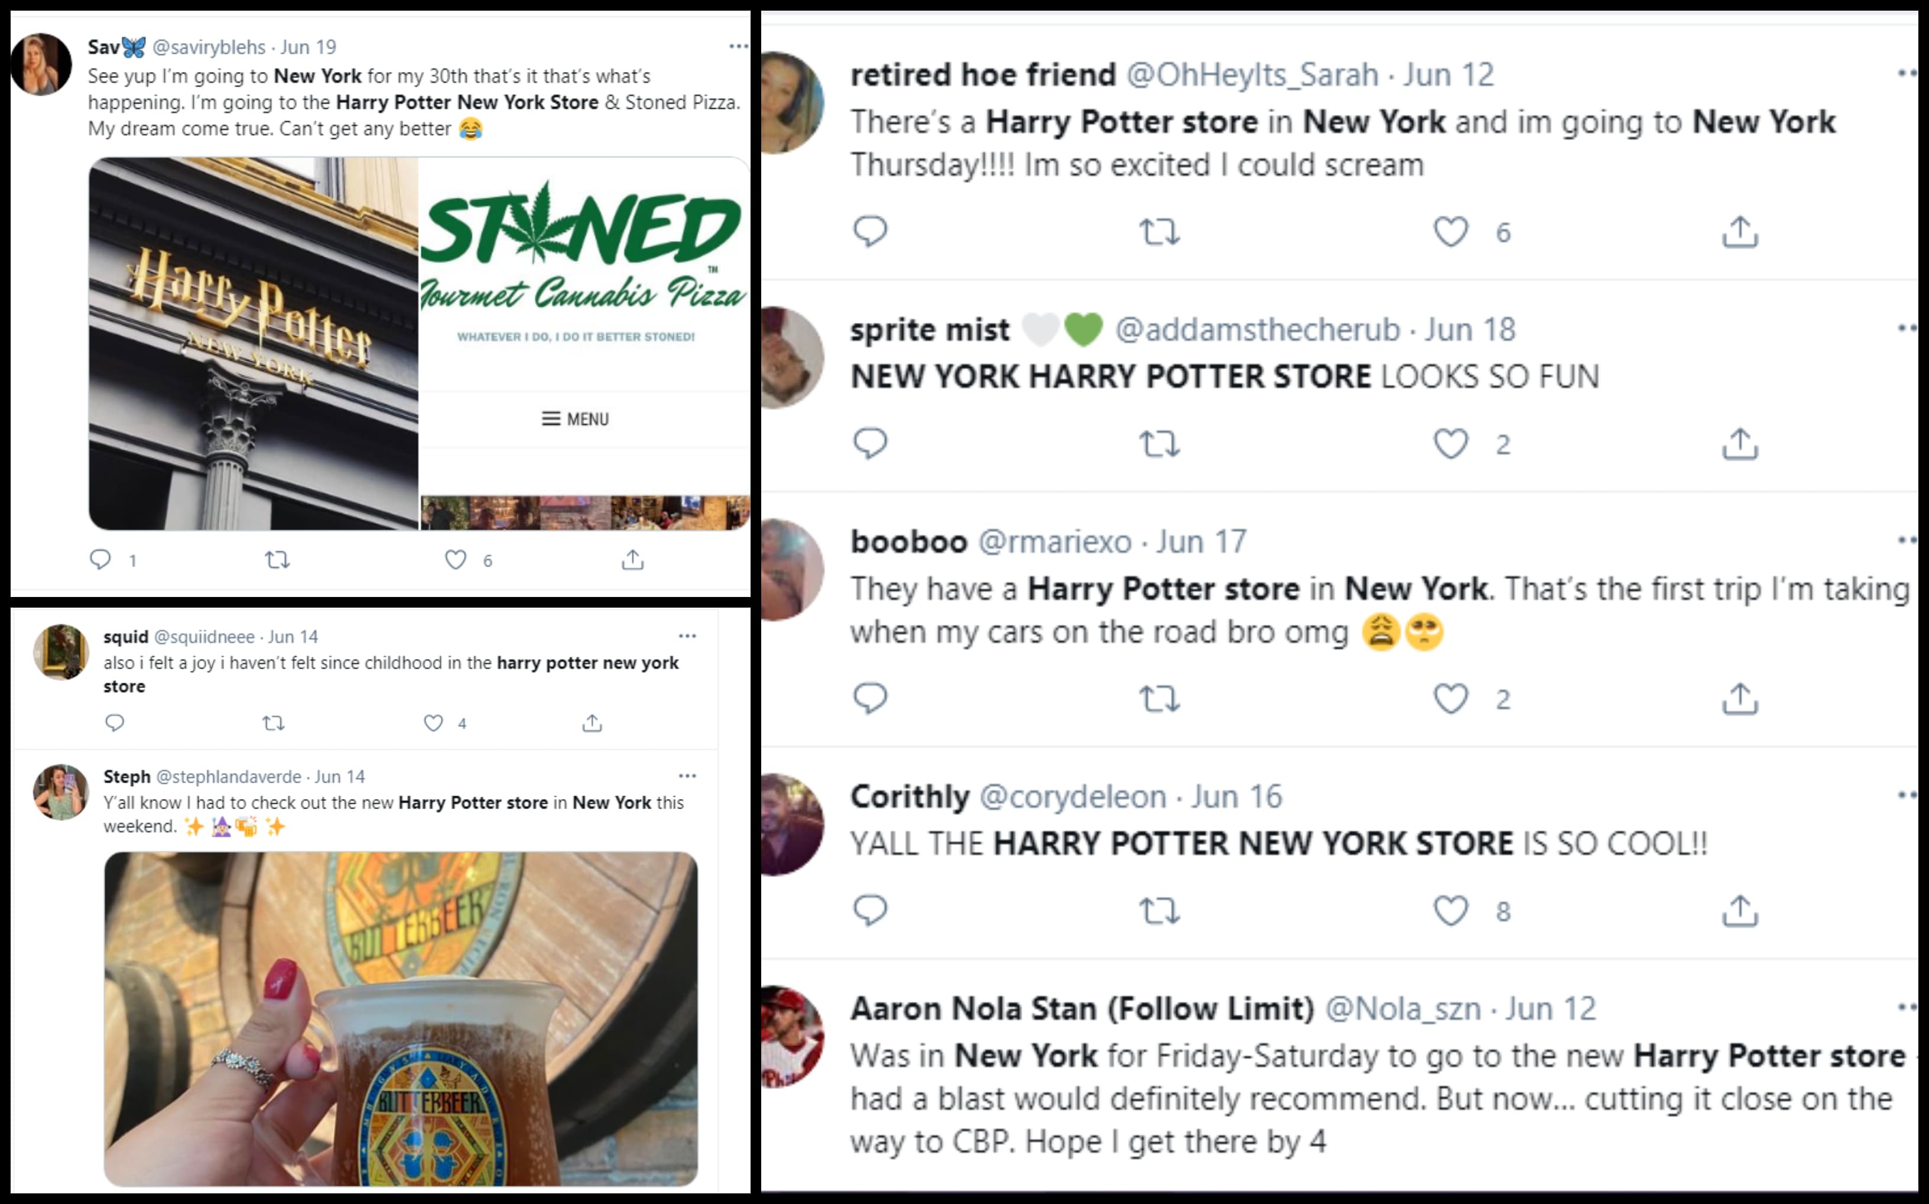Like booboo's tweet with heart icon
Screen dimensions: 1929x1204
click(x=1450, y=699)
